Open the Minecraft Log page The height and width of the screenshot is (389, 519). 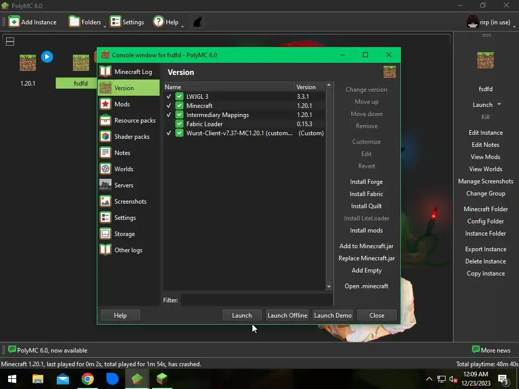click(129, 72)
